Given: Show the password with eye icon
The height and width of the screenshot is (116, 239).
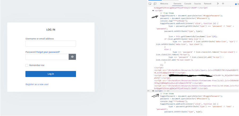Looking at the screenshot, I should (72, 57).
